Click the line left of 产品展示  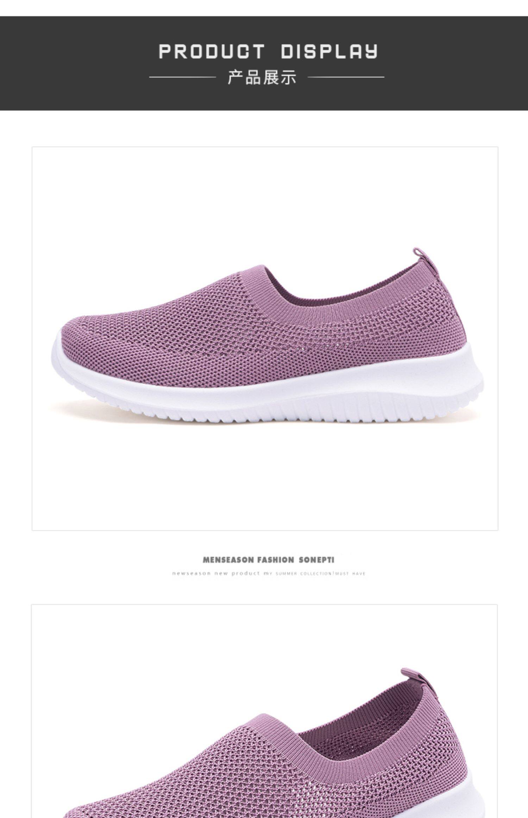tap(182, 77)
